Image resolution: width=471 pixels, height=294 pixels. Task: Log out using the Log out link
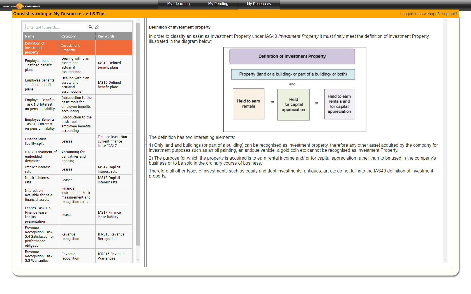coord(449,14)
